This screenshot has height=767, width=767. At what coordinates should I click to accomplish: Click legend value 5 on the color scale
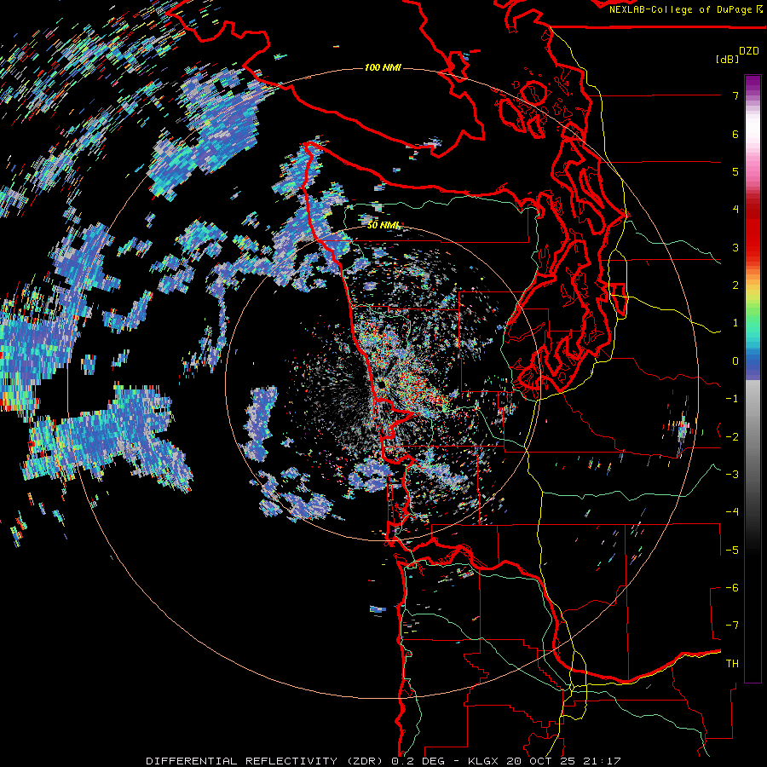pos(735,171)
